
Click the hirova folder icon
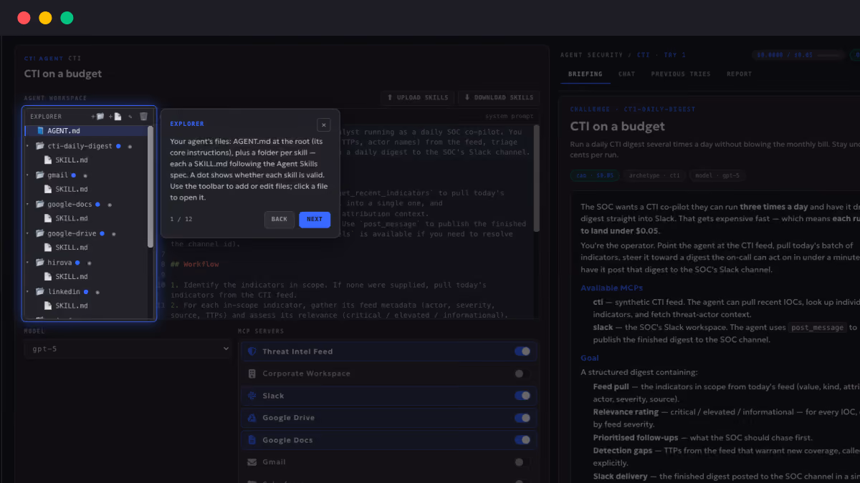[x=40, y=263]
